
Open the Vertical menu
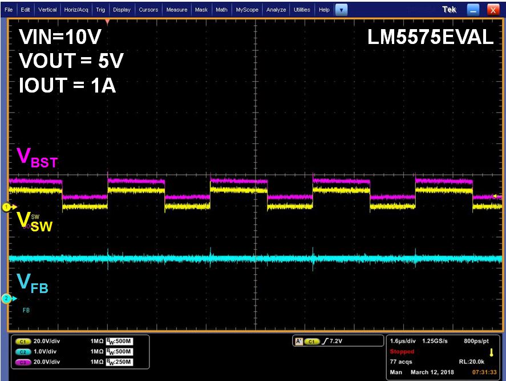(x=47, y=10)
